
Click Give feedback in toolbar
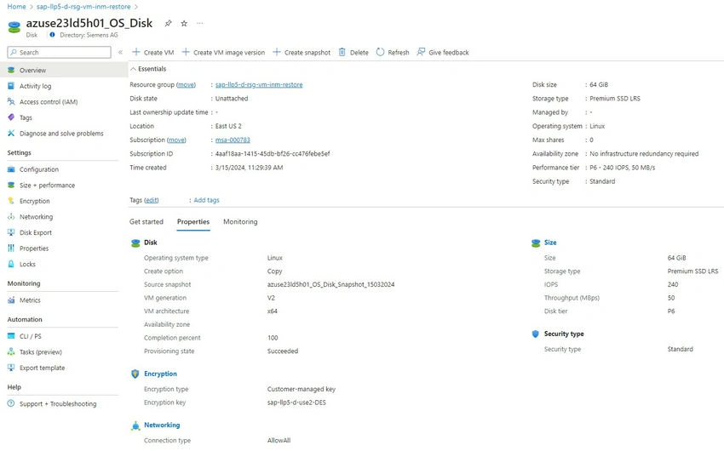pos(443,52)
